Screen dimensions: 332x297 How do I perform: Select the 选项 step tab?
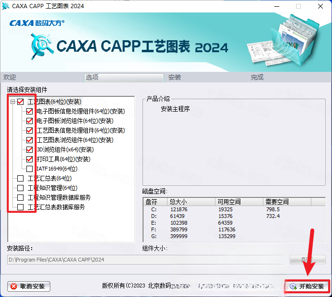pos(124,78)
